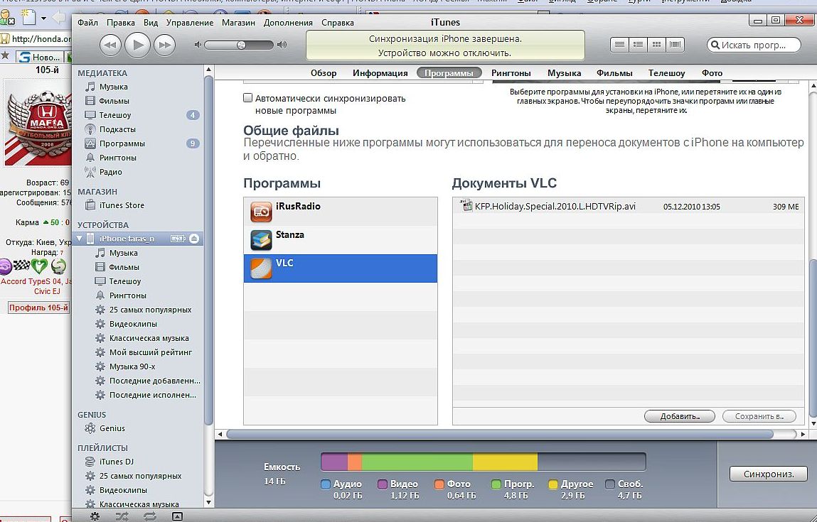Open Рингтоны in the library sidebar
Viewport: 817px width, 522px height.
click(118, 158)
